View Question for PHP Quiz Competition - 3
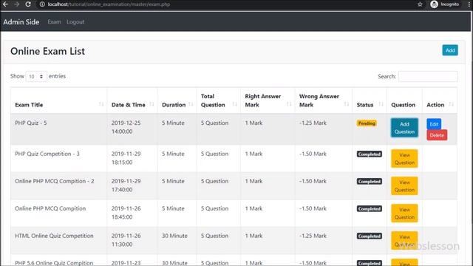The height and width of the screenshot is (266, 473). (404, 159)
